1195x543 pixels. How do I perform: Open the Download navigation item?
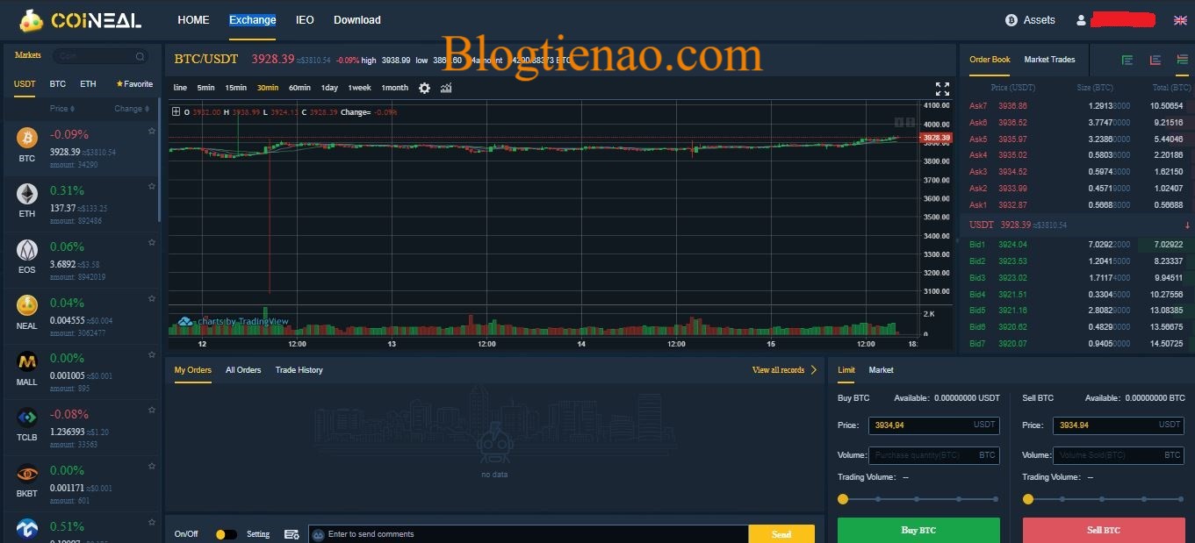(357, 20)
